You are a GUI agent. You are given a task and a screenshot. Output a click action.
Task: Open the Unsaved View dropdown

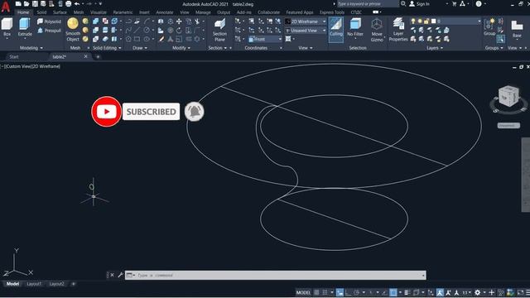pos(306,31)
